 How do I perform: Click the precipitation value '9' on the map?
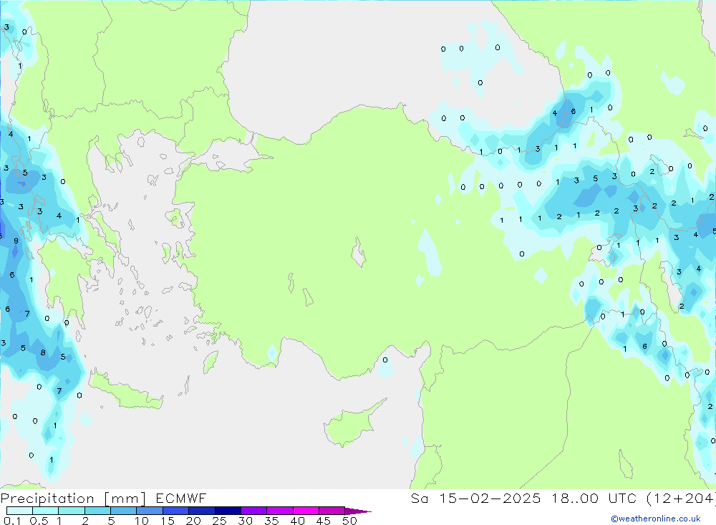click(16, 241)
